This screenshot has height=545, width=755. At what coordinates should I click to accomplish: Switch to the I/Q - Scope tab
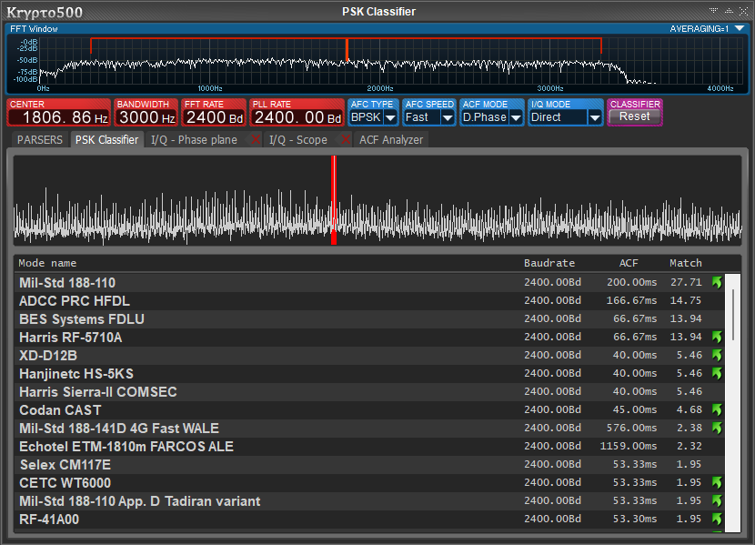coord(298,139)
